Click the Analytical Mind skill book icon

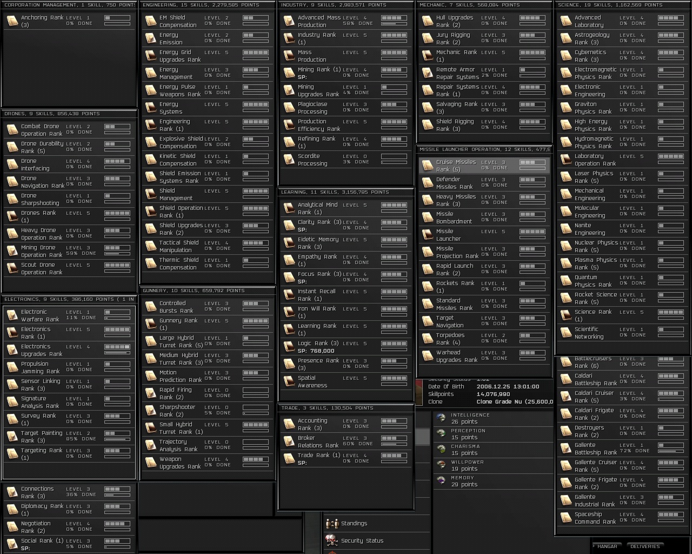coord(289,208)
